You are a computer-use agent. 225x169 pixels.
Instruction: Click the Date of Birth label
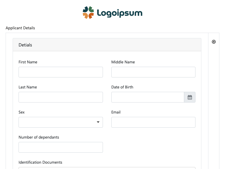[x=122, y=87]
